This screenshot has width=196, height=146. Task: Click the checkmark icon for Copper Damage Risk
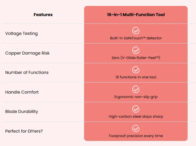(x=136, y=50)
